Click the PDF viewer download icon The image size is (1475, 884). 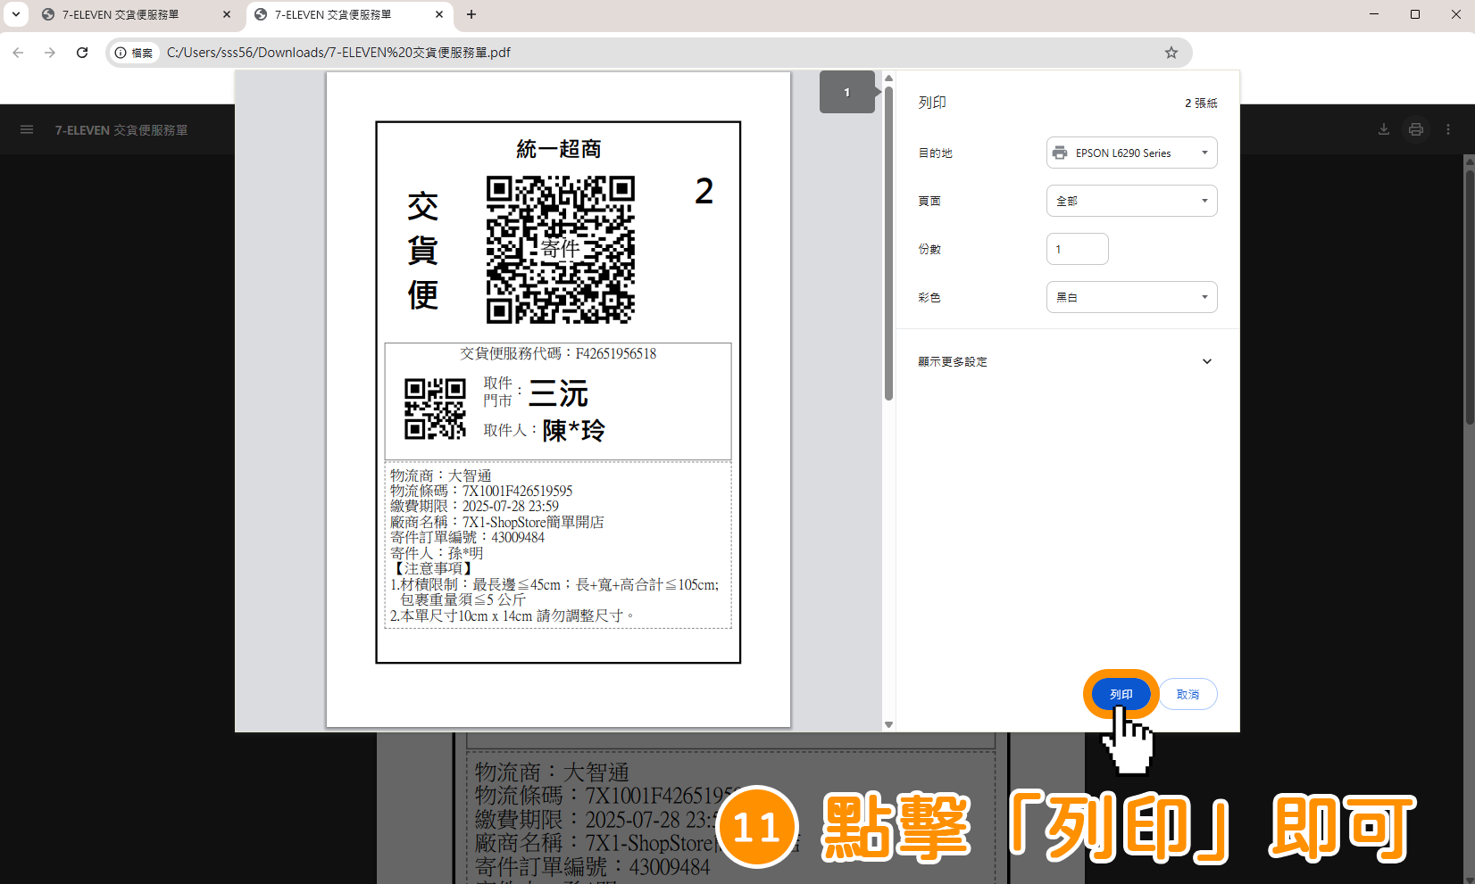tap(1383, 129)
